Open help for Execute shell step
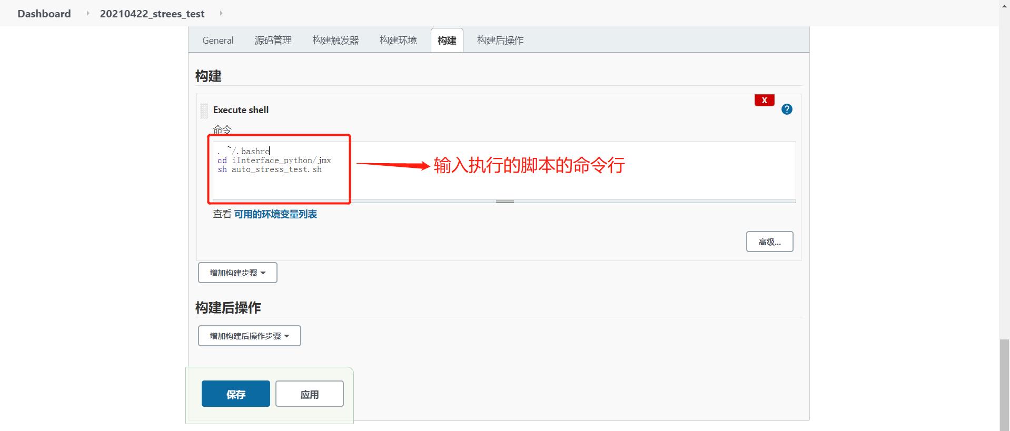 tap(787, 109)
